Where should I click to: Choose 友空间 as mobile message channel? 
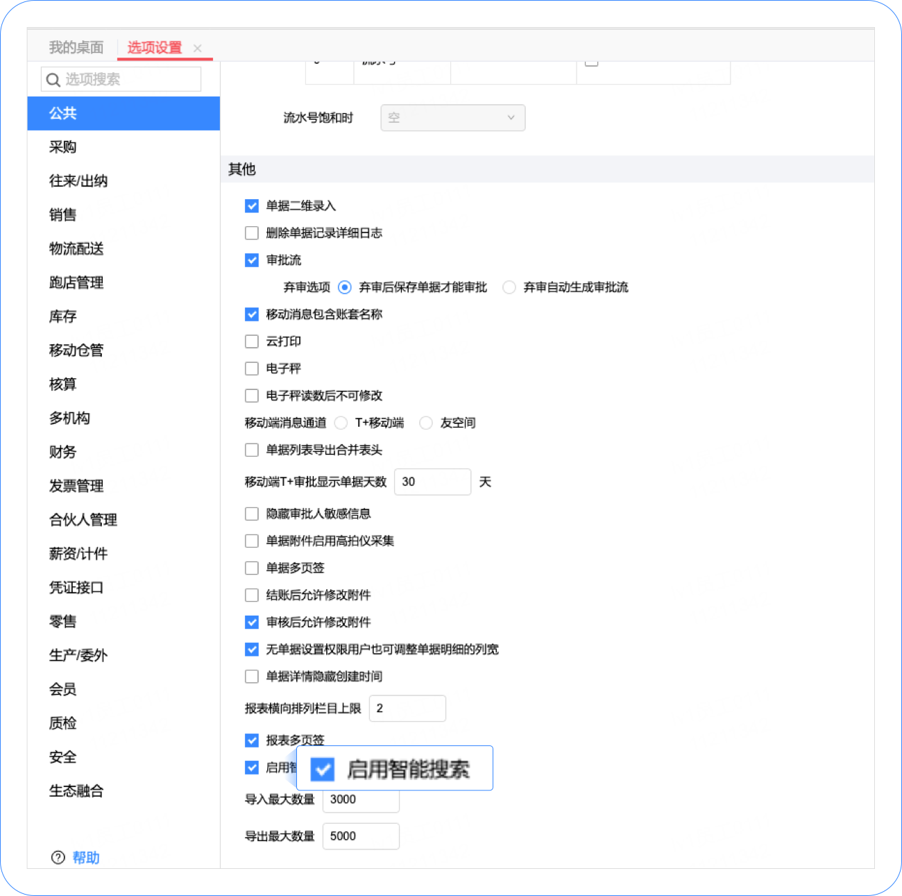coord(426,423)
